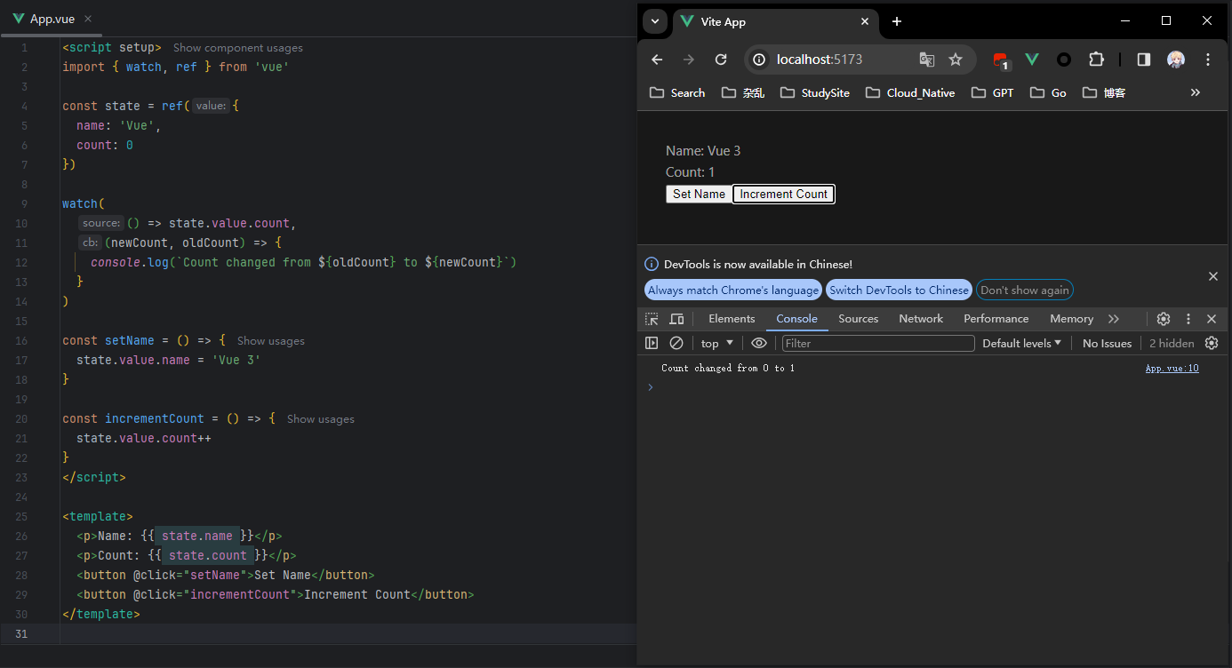Open the Search bookmark folder
1232x668 pixels.
(x=677, y=92)
